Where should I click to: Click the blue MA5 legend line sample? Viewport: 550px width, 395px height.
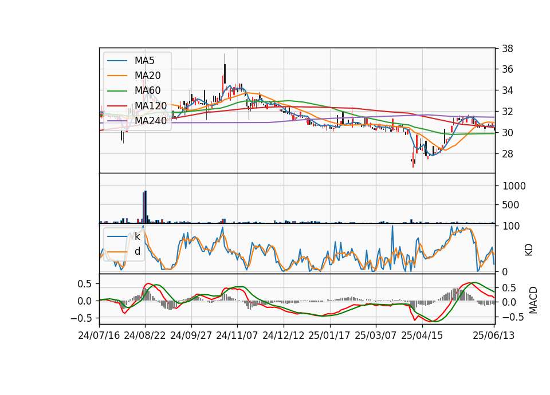point(117,61)
